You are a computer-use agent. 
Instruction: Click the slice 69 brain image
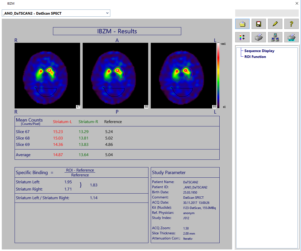(184, 75)
